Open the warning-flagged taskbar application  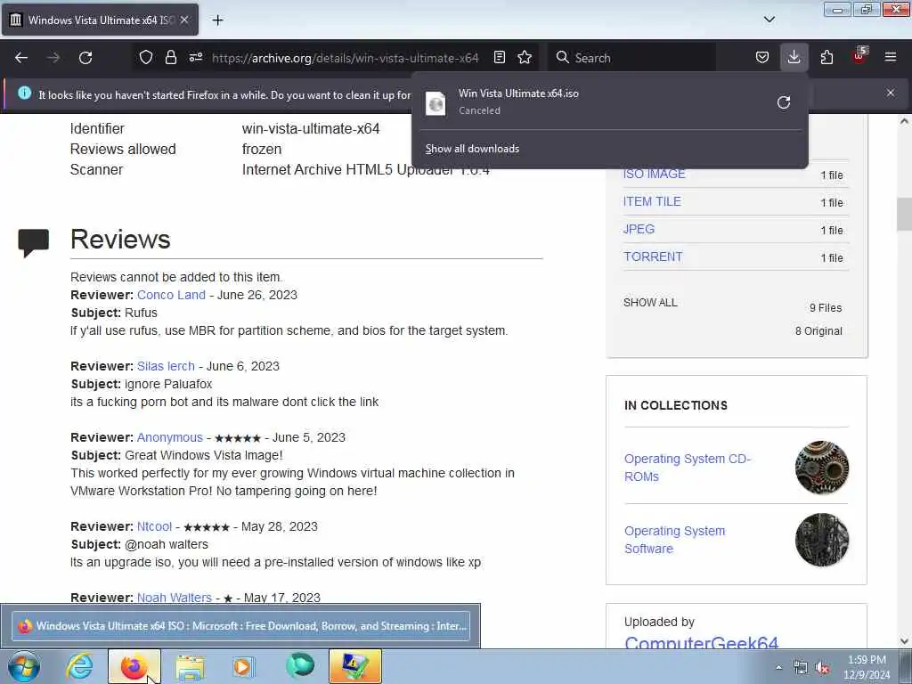(x=354, y=666)
